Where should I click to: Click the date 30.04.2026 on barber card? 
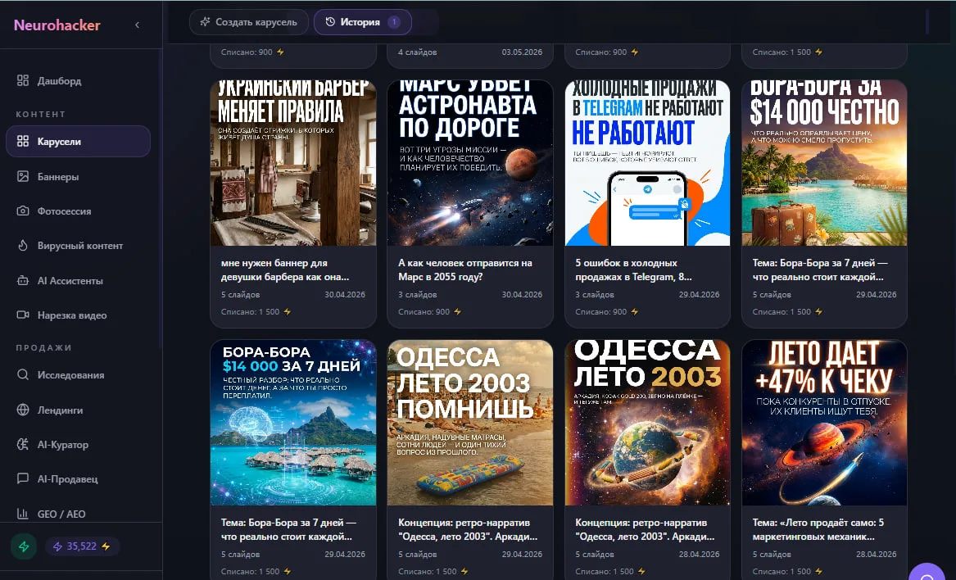[345, 295]
